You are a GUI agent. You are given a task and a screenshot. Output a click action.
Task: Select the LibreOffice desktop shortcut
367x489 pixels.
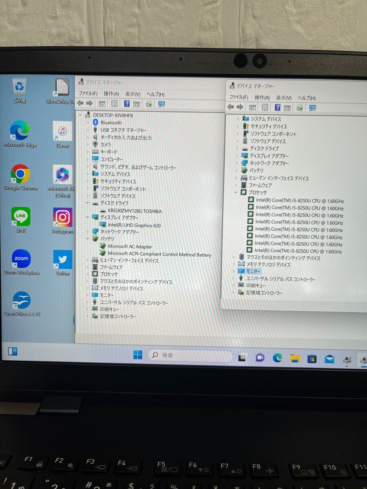pos(60,91)
